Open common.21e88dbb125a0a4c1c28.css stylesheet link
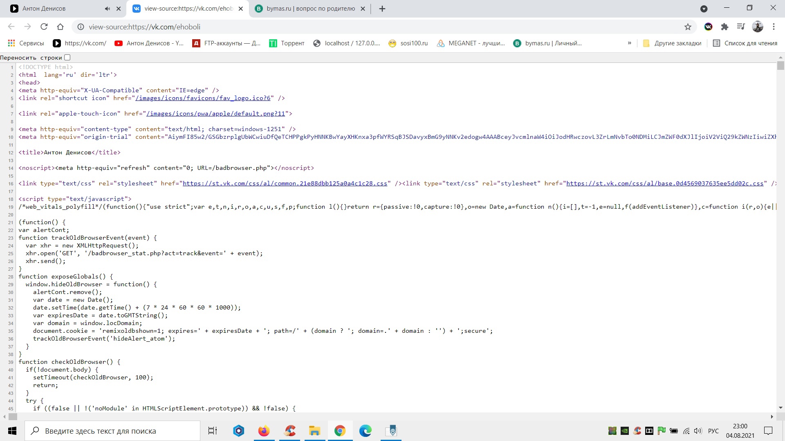This screenshot has width=785, height=441. 285,183
